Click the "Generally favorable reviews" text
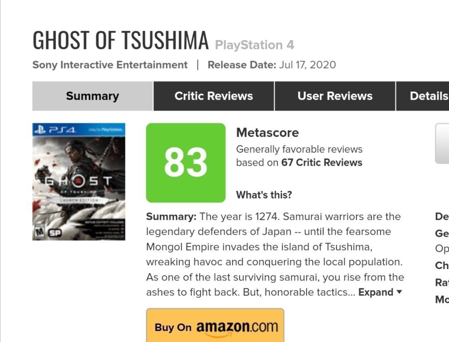 [299, 149]
